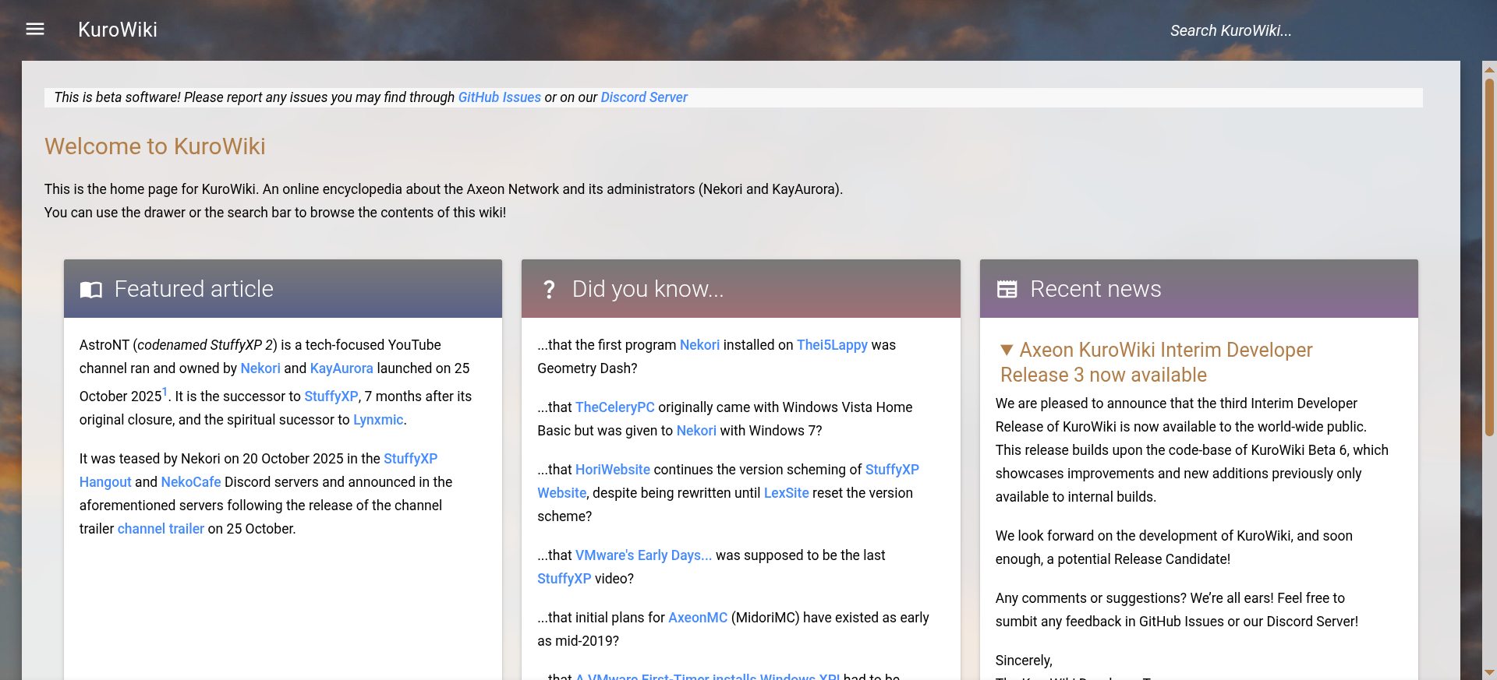
Task: Click footnote 1 reference superscript
Action: [165, 392]
